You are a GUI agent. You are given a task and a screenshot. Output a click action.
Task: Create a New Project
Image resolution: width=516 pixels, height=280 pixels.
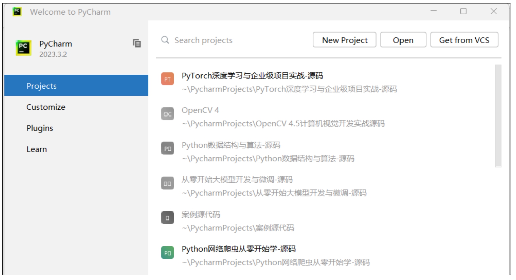tap(345, 40)
